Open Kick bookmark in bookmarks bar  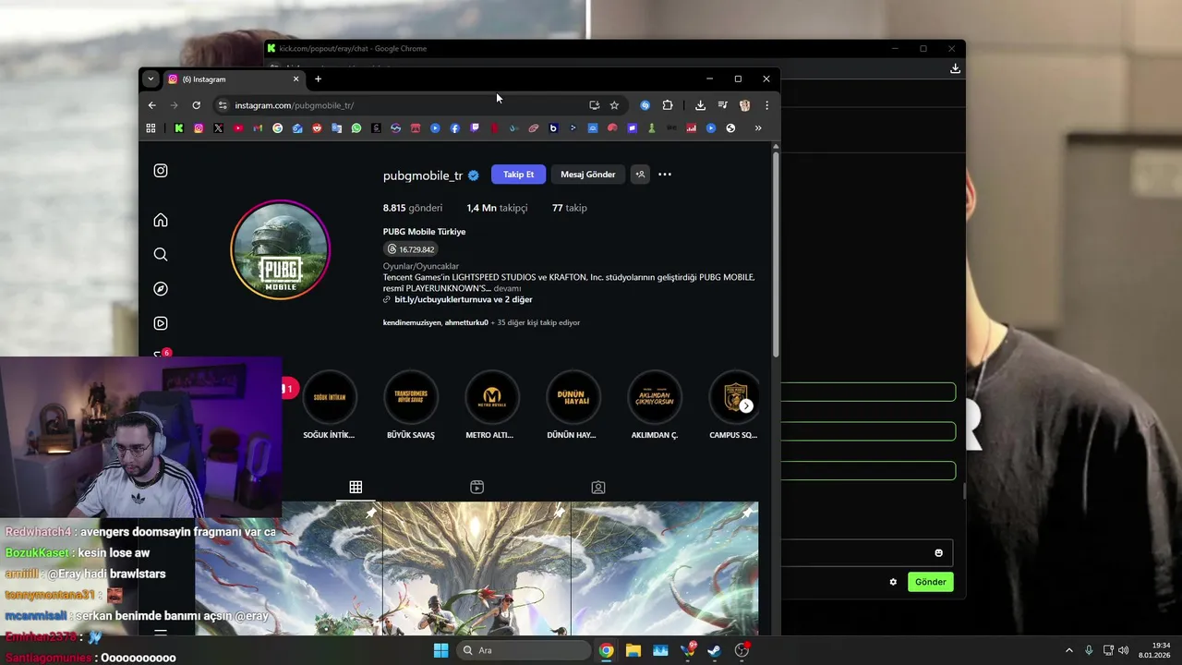[178, 128]
